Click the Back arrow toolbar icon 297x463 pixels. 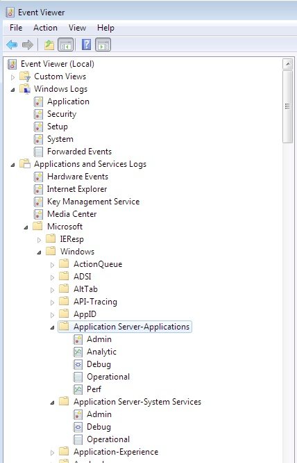click(12, 45)
